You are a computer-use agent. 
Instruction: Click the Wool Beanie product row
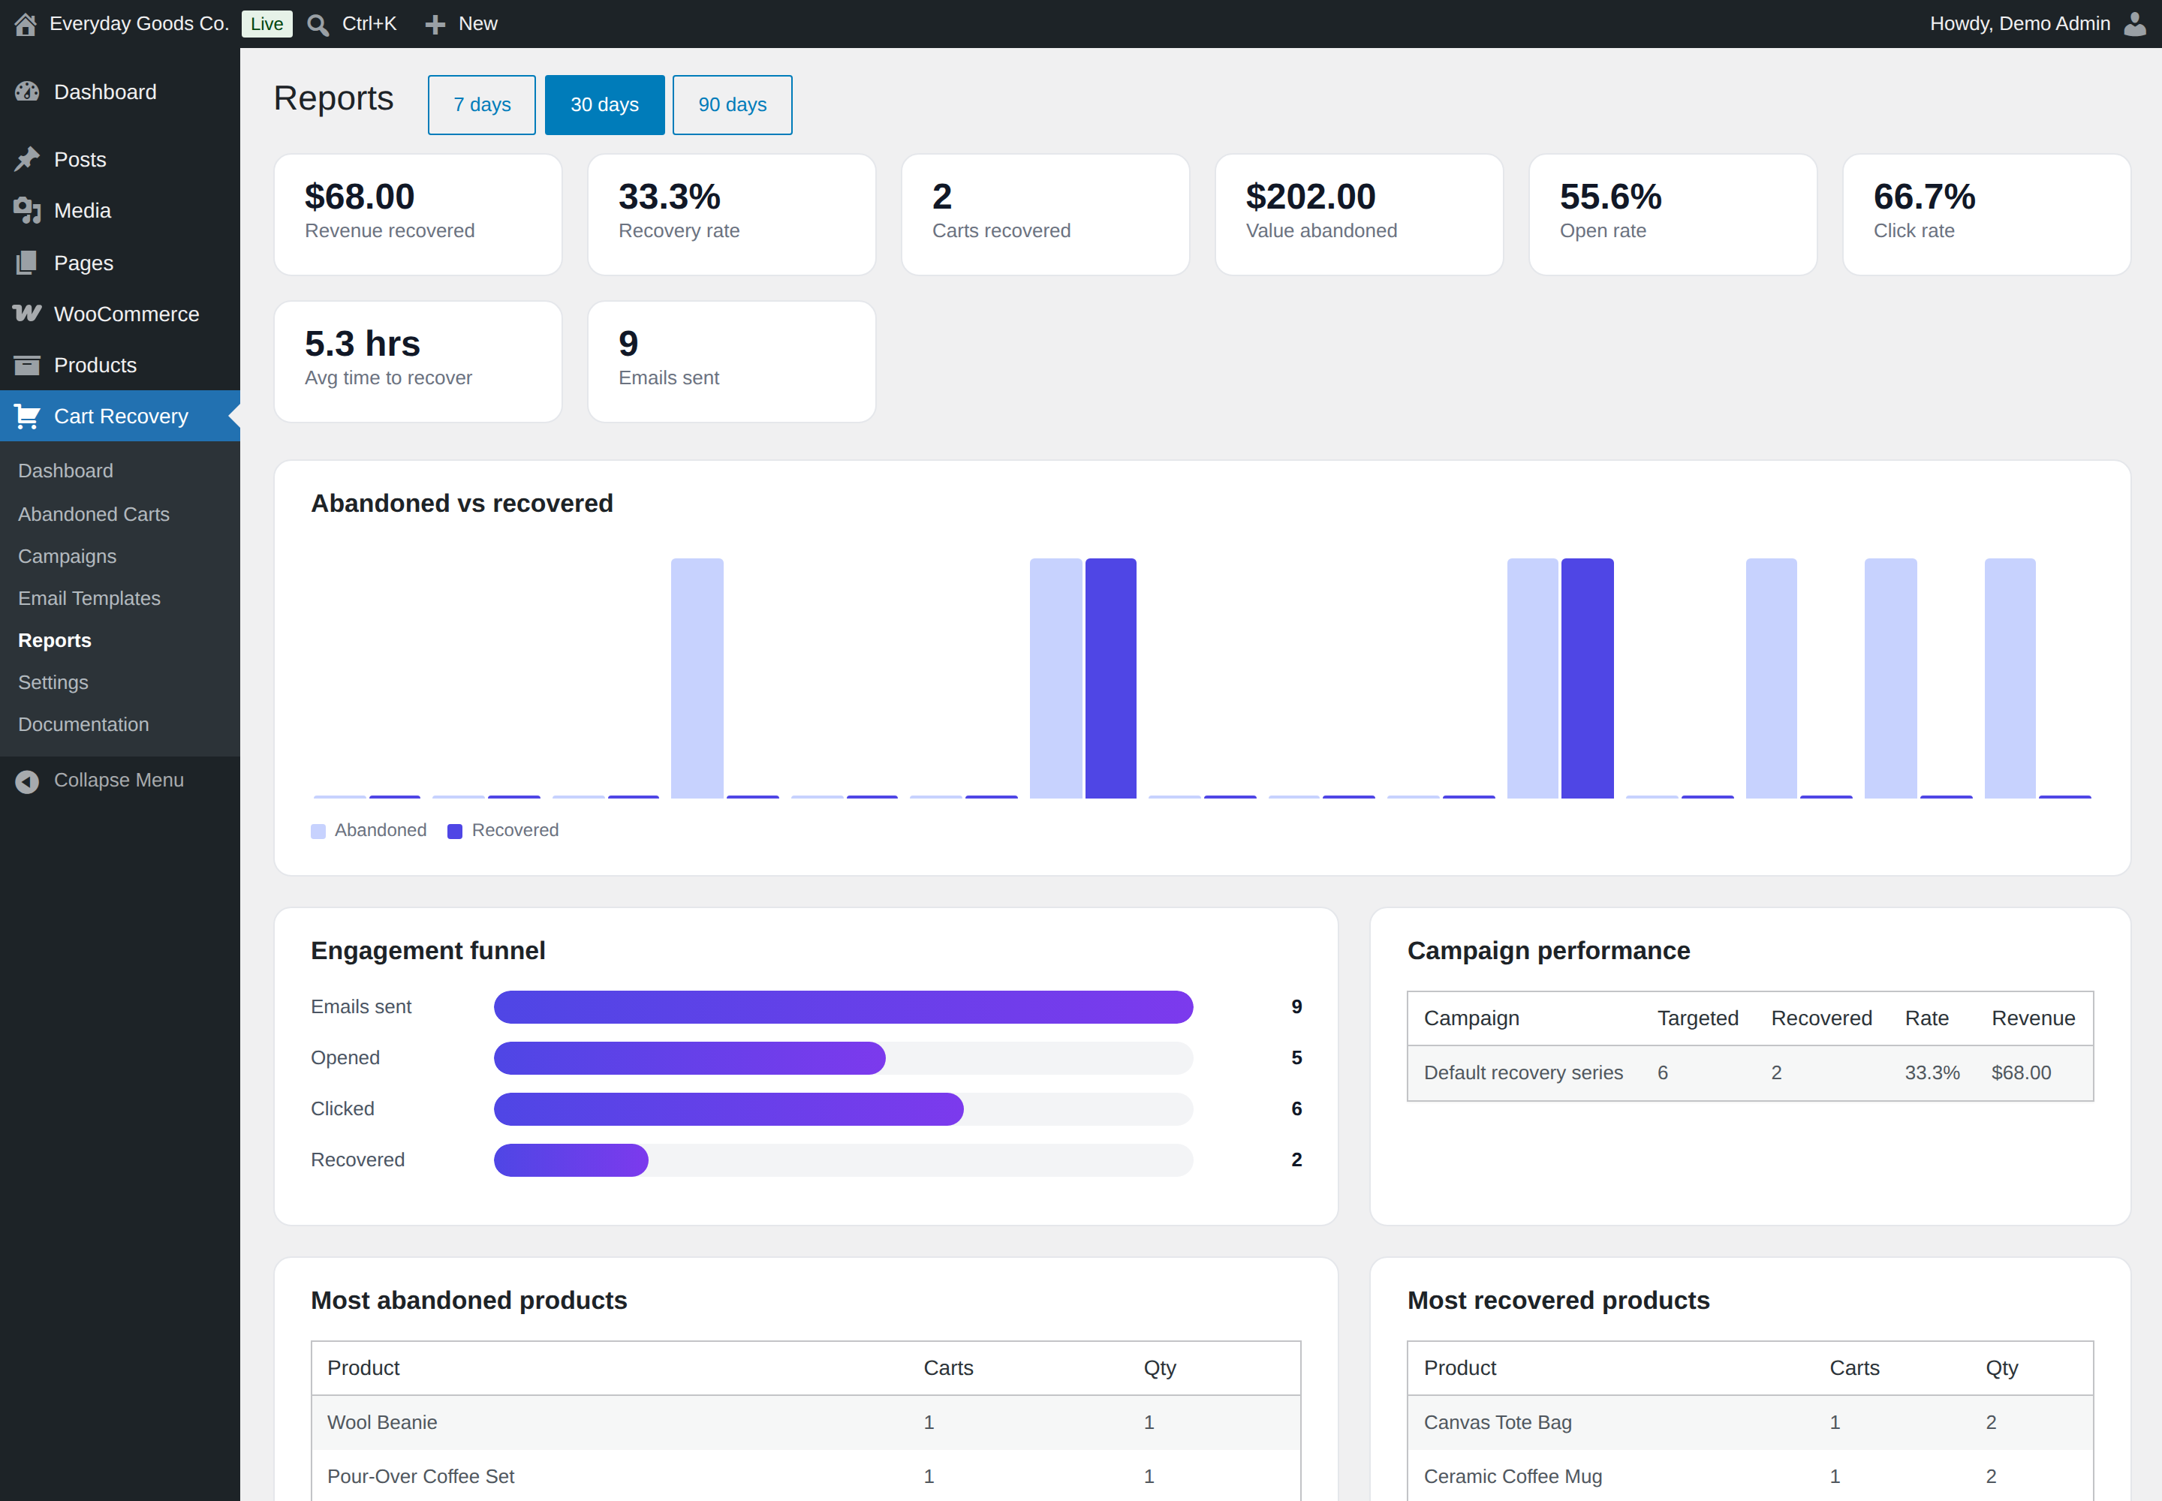coord(805,1422)
